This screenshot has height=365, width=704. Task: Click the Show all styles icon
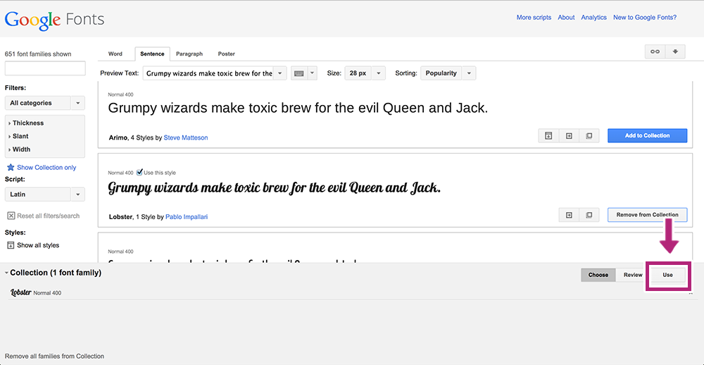(11, 245)
